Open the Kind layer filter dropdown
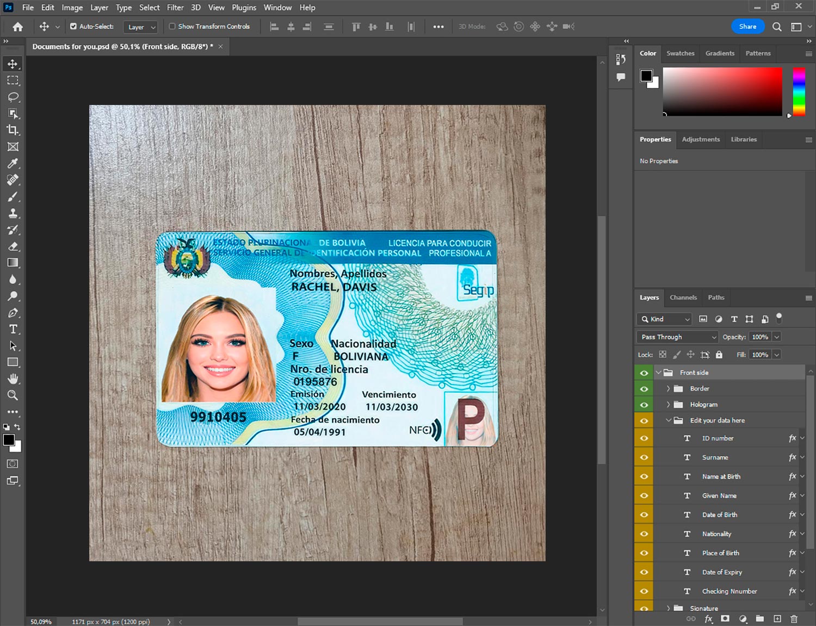 664,319
